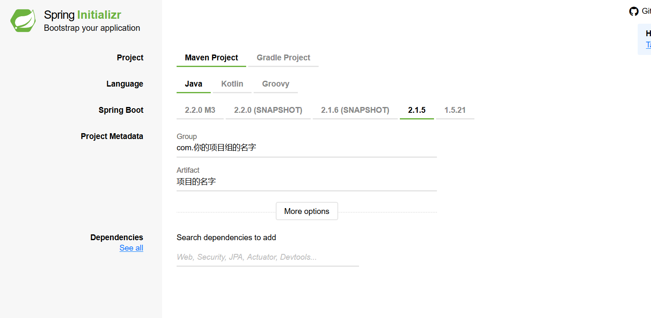Expand More options section
Viewport: 651px width, 318px height.
pos(307,211)
